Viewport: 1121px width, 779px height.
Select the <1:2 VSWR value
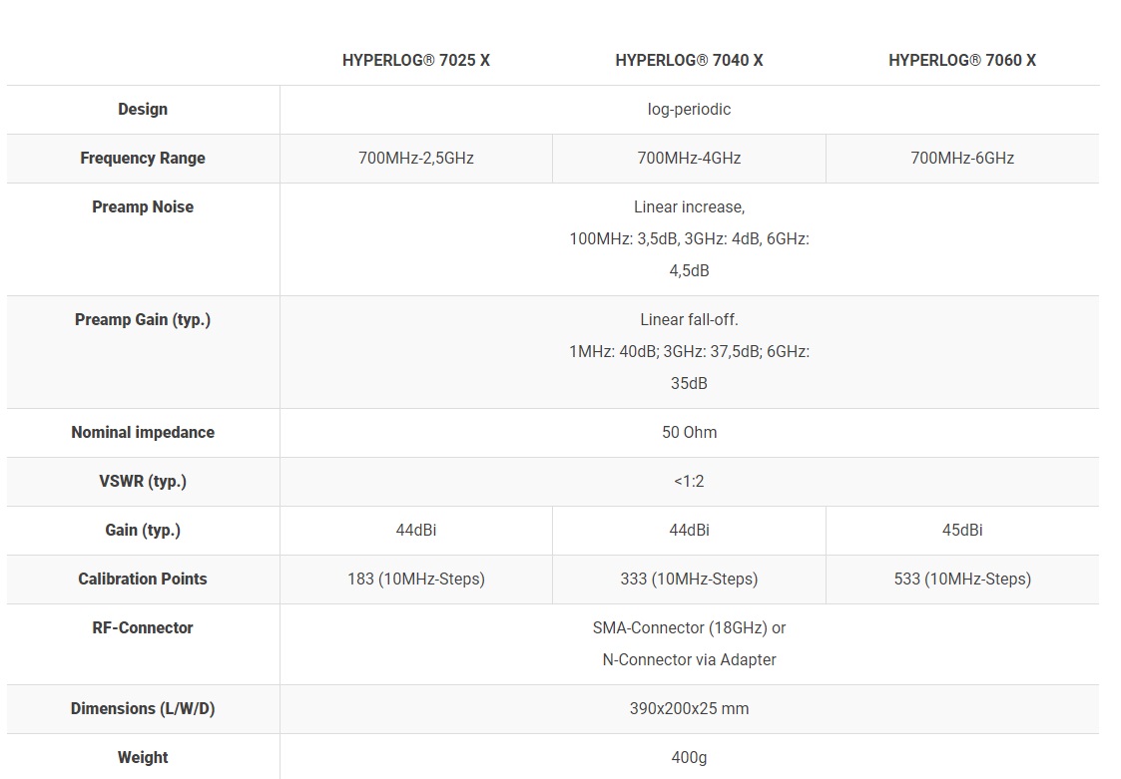click(689, 481)
